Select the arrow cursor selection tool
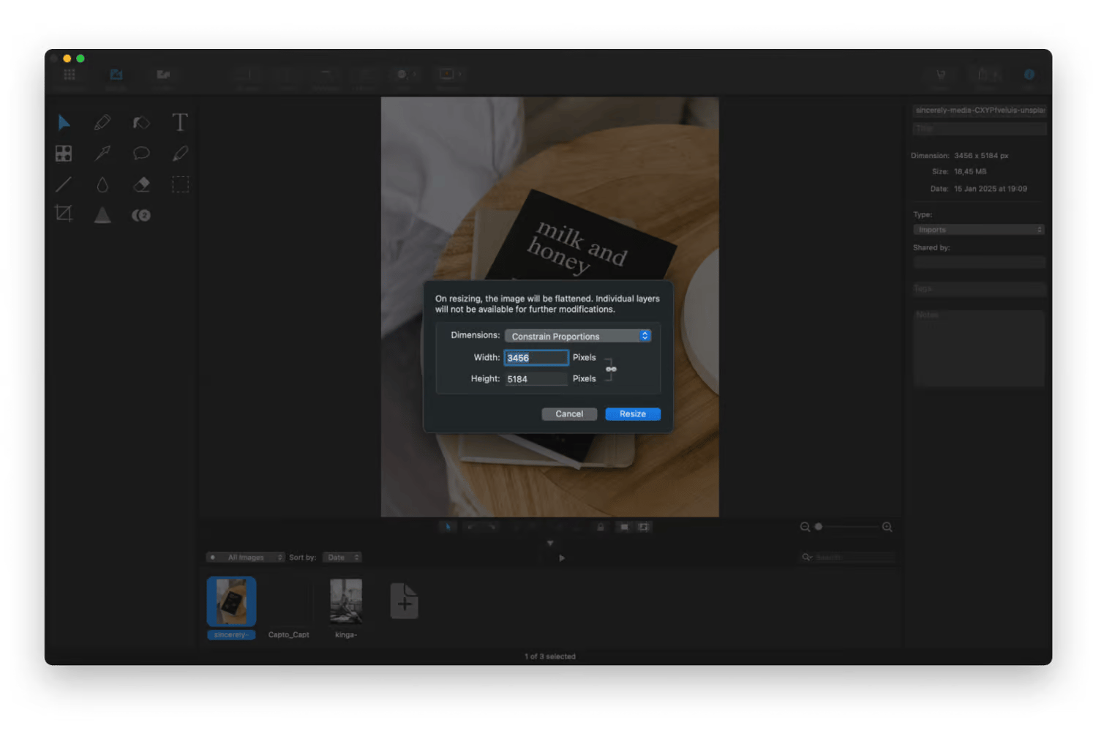Viewport: 1093px width, 731px height. coord(64,122)
